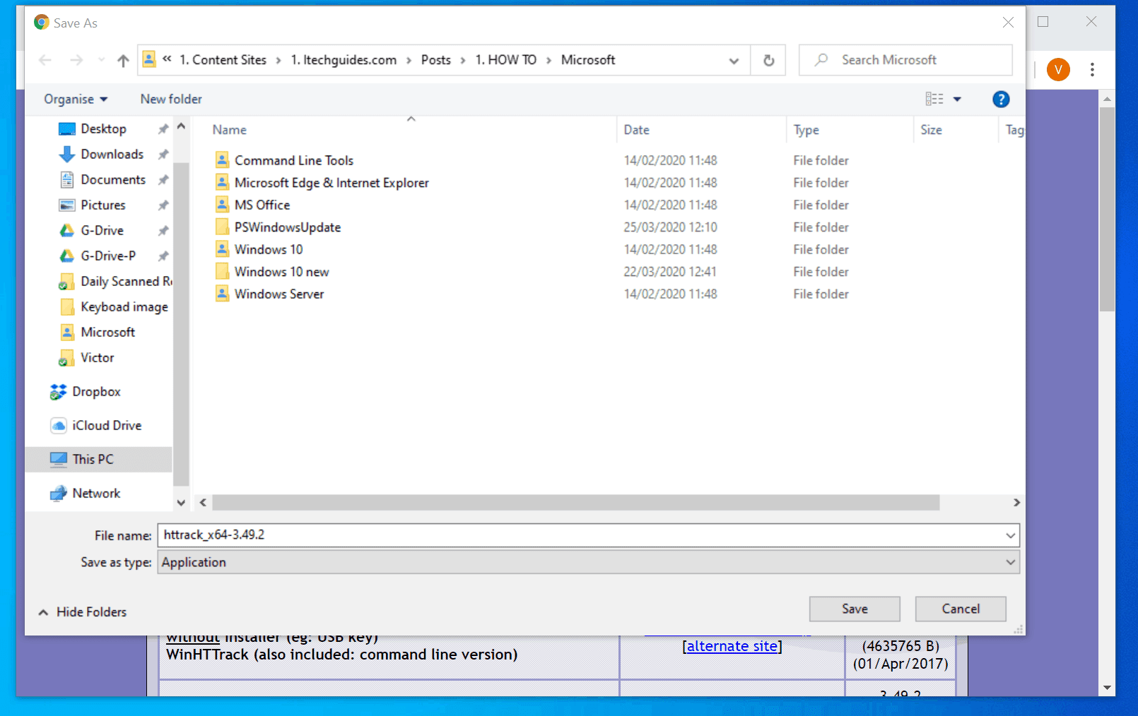Viewport: 1138px width, 716px height.
Task: Click 1. HOW TO in breadcrumb
Action: pyautogui.click(x=506, y=60)
